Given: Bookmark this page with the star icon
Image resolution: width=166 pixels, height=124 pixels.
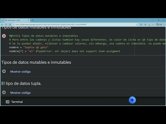Looking at the screenshot, I should click(x=137, y=25).
